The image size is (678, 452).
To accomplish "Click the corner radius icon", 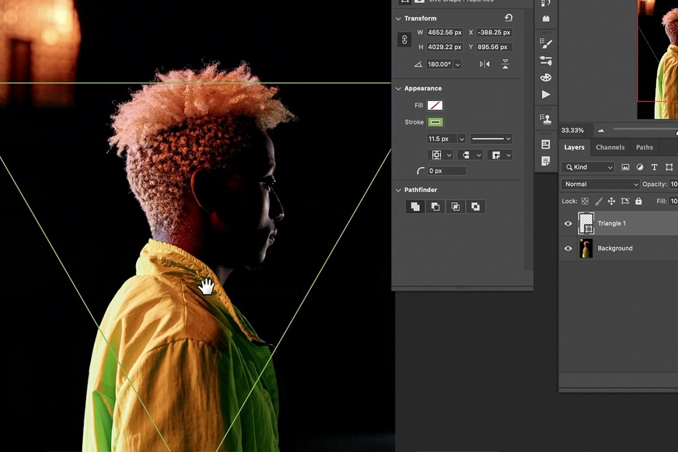I will (x=420, y=171).
